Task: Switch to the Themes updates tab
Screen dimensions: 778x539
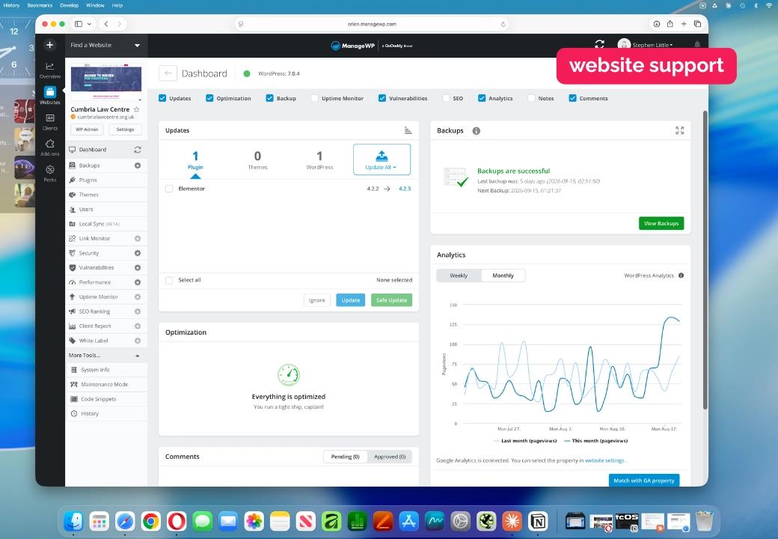Action: 257,159
